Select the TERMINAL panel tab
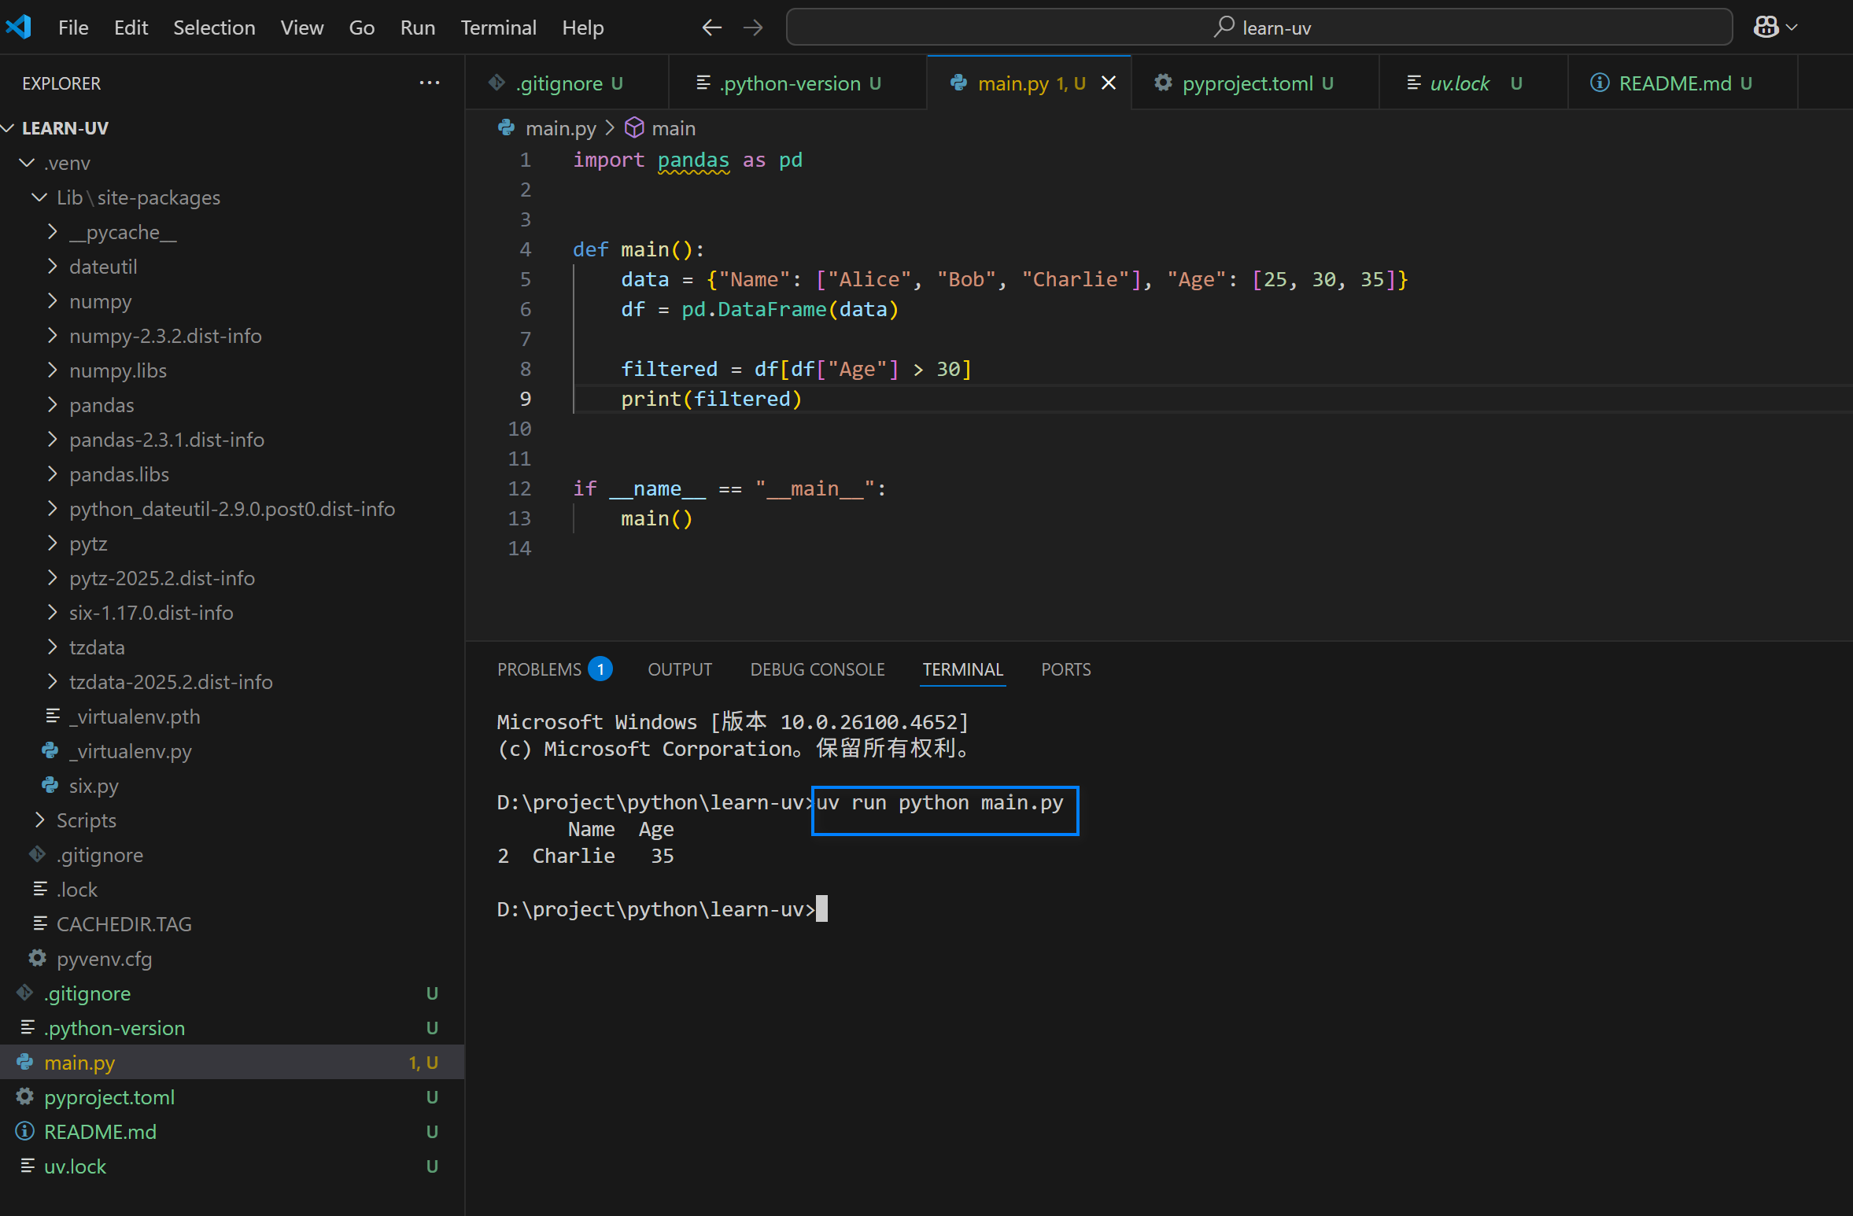1853x1216 pixels. [x=962, y=669]
